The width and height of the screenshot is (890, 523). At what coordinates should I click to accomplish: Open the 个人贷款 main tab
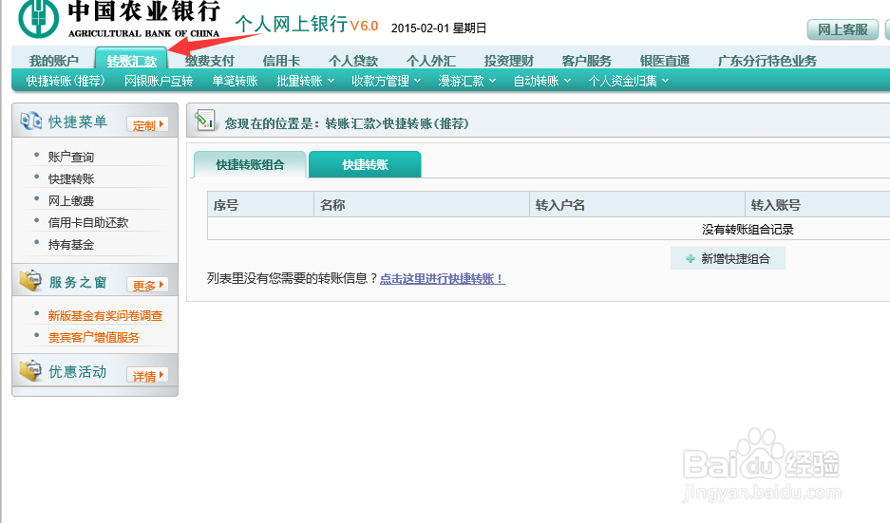[x=353, y=61]
